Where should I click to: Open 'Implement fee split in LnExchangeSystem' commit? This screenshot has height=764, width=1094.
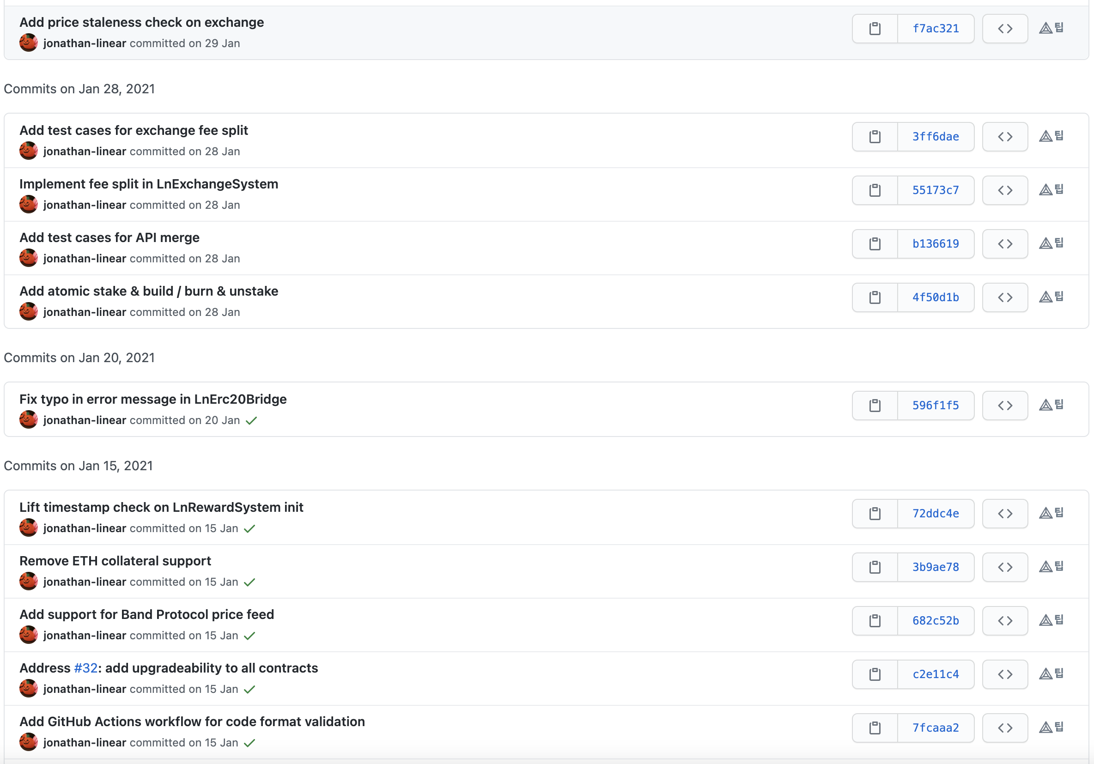149,184
